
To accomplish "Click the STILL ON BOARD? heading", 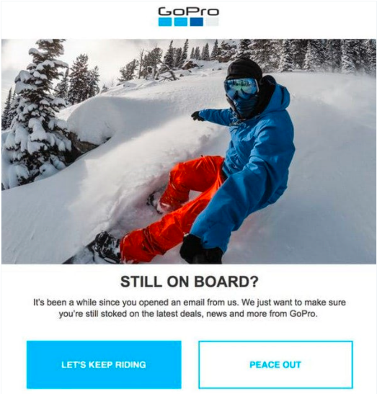I will point(190,282).
